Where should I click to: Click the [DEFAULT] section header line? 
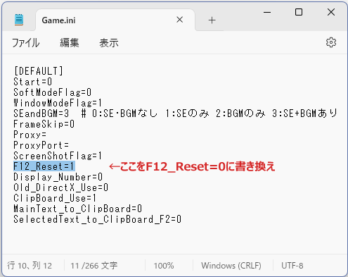coord(39,71)
